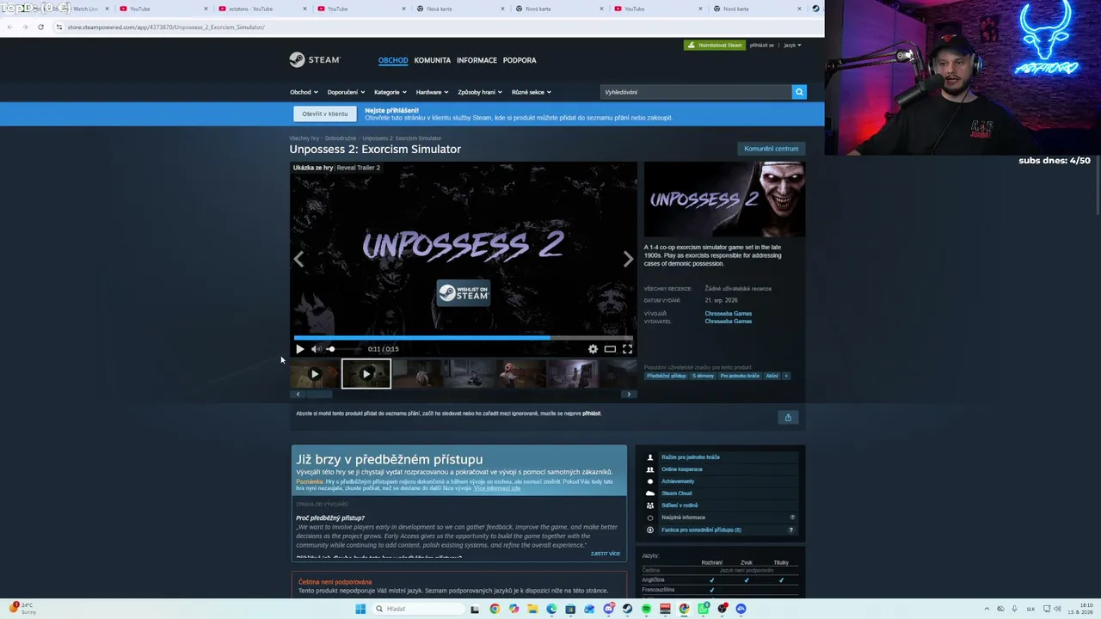Click the search magnifier button in Steam store
Viewport: 1101px width, 619px height.
pos(799,92)
